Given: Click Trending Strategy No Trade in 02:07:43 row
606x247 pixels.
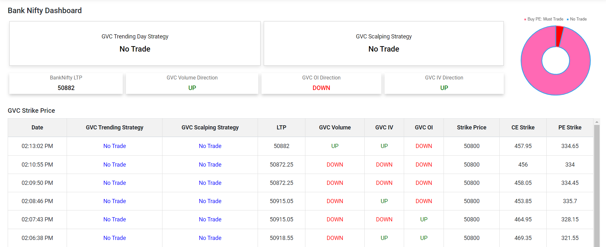Looking at the screenshot, I should tap(114, 219).
